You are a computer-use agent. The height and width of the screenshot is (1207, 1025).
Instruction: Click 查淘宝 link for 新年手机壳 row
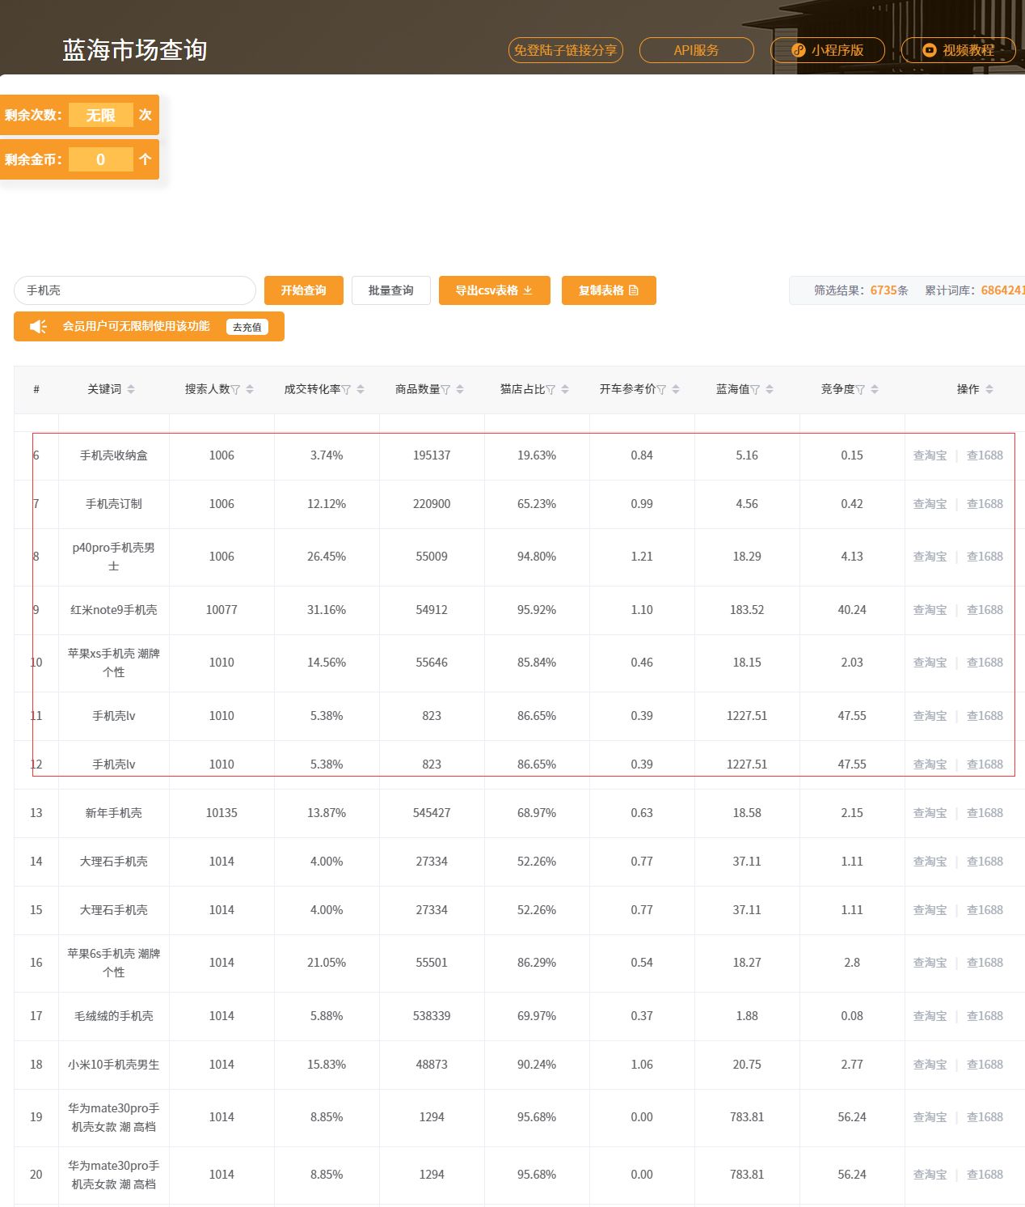click(x=930, y=813)
